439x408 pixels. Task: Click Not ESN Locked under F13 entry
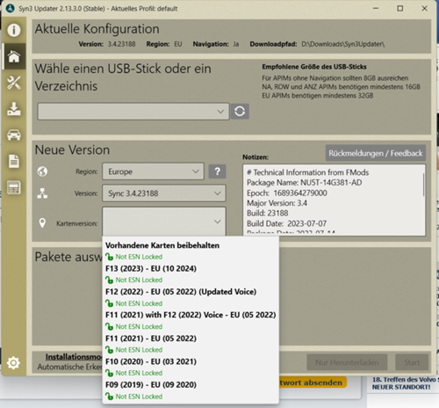click(x=139, y=280)
